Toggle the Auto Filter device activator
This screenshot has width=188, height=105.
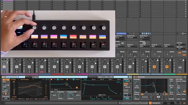pyautogui.click(x=135, y=77)
